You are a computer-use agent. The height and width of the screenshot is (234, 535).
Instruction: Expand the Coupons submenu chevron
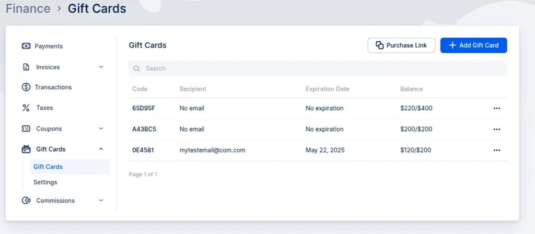point(101,128)
